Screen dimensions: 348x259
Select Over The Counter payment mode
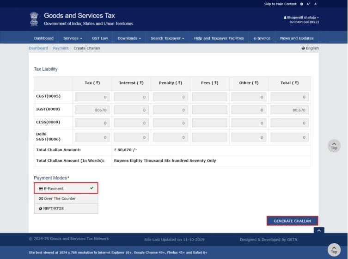click(66, 198)
